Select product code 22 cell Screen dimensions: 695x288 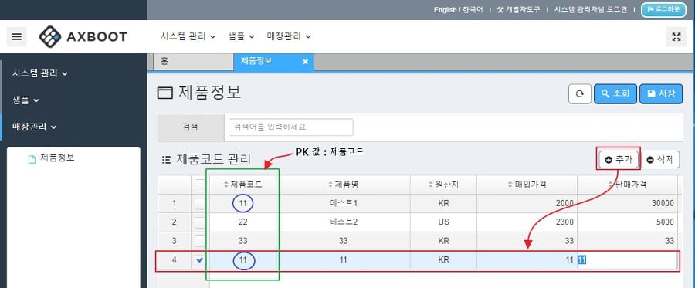pos(243,222)
